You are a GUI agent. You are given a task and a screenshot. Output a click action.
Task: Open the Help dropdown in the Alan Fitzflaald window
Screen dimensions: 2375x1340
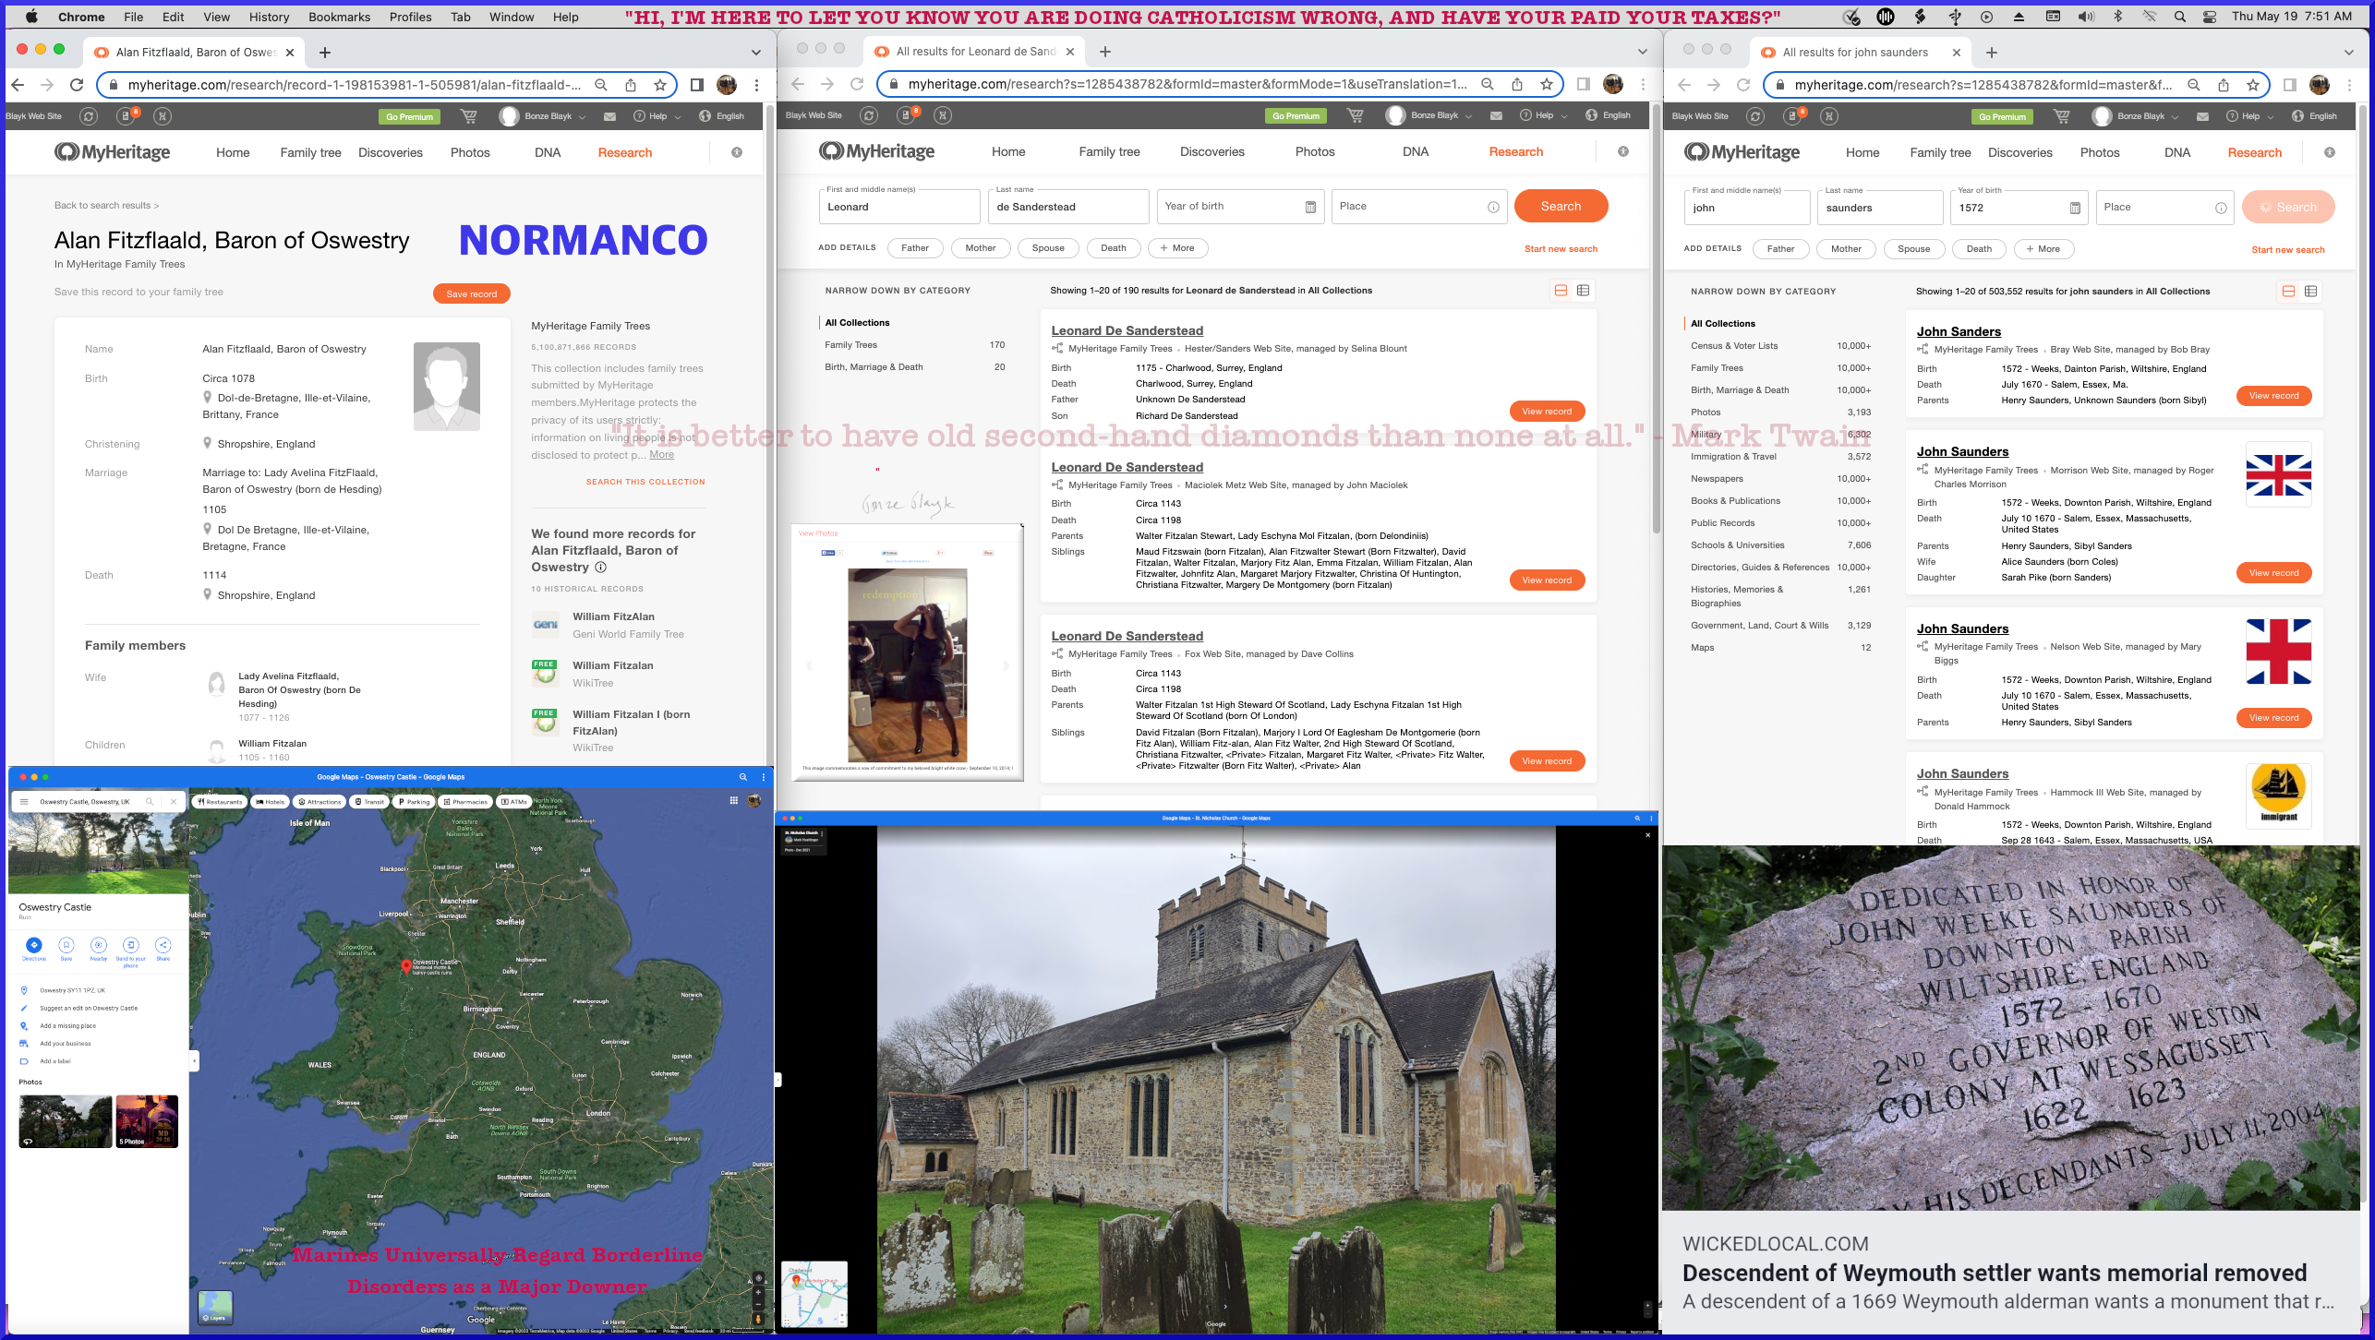657,116
